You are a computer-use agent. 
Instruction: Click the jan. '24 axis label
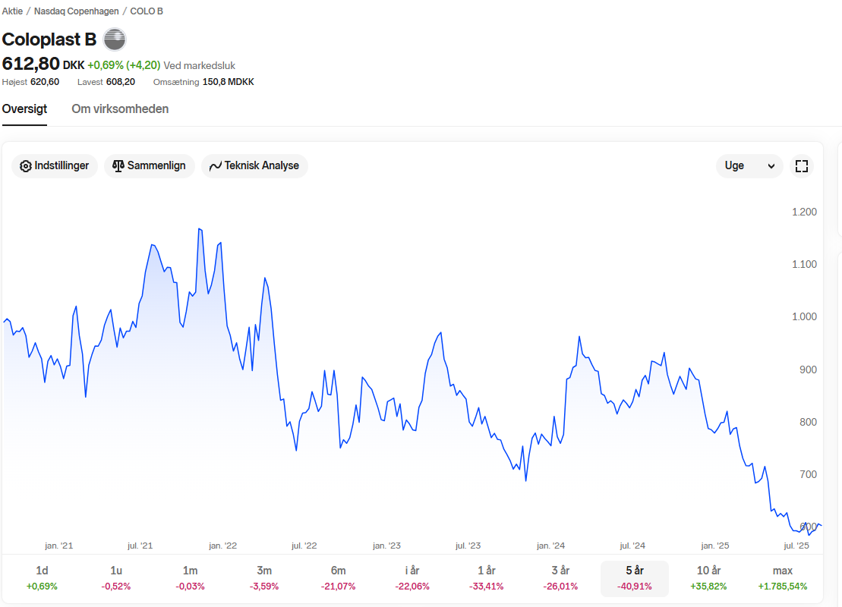[x=550, y=546]
